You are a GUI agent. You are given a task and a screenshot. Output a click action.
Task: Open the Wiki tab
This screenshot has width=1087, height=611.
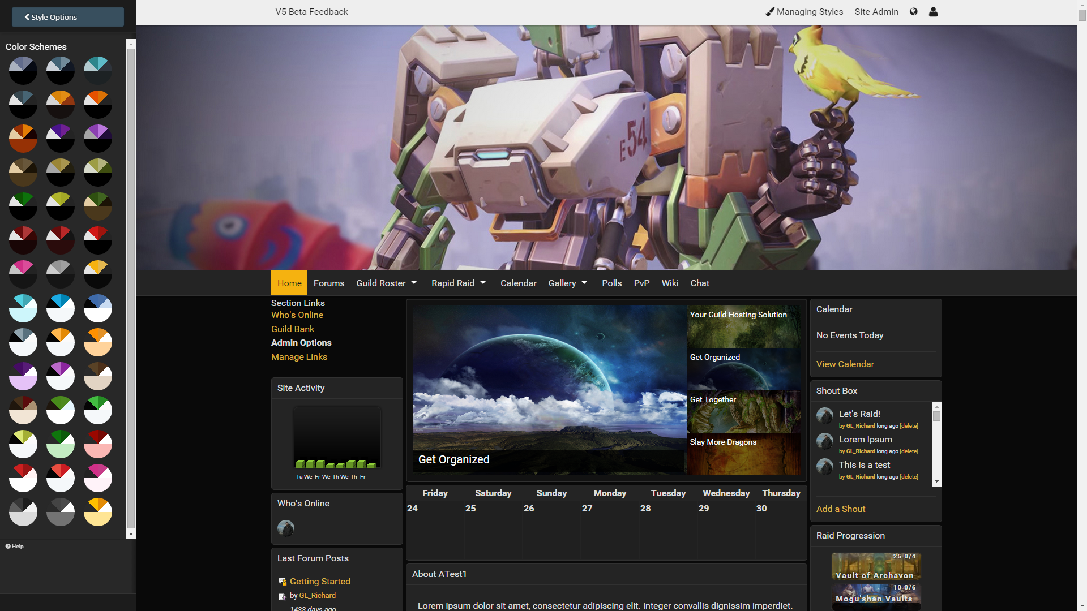tap(670, 283)
